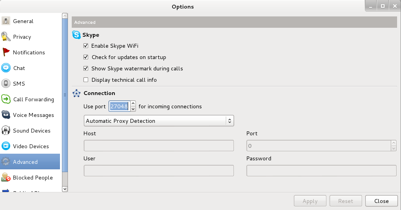Click sidebar scrollbar up arrow
Image resolution: width=401 pixels, height=210 pixels.
click(65, 16)
